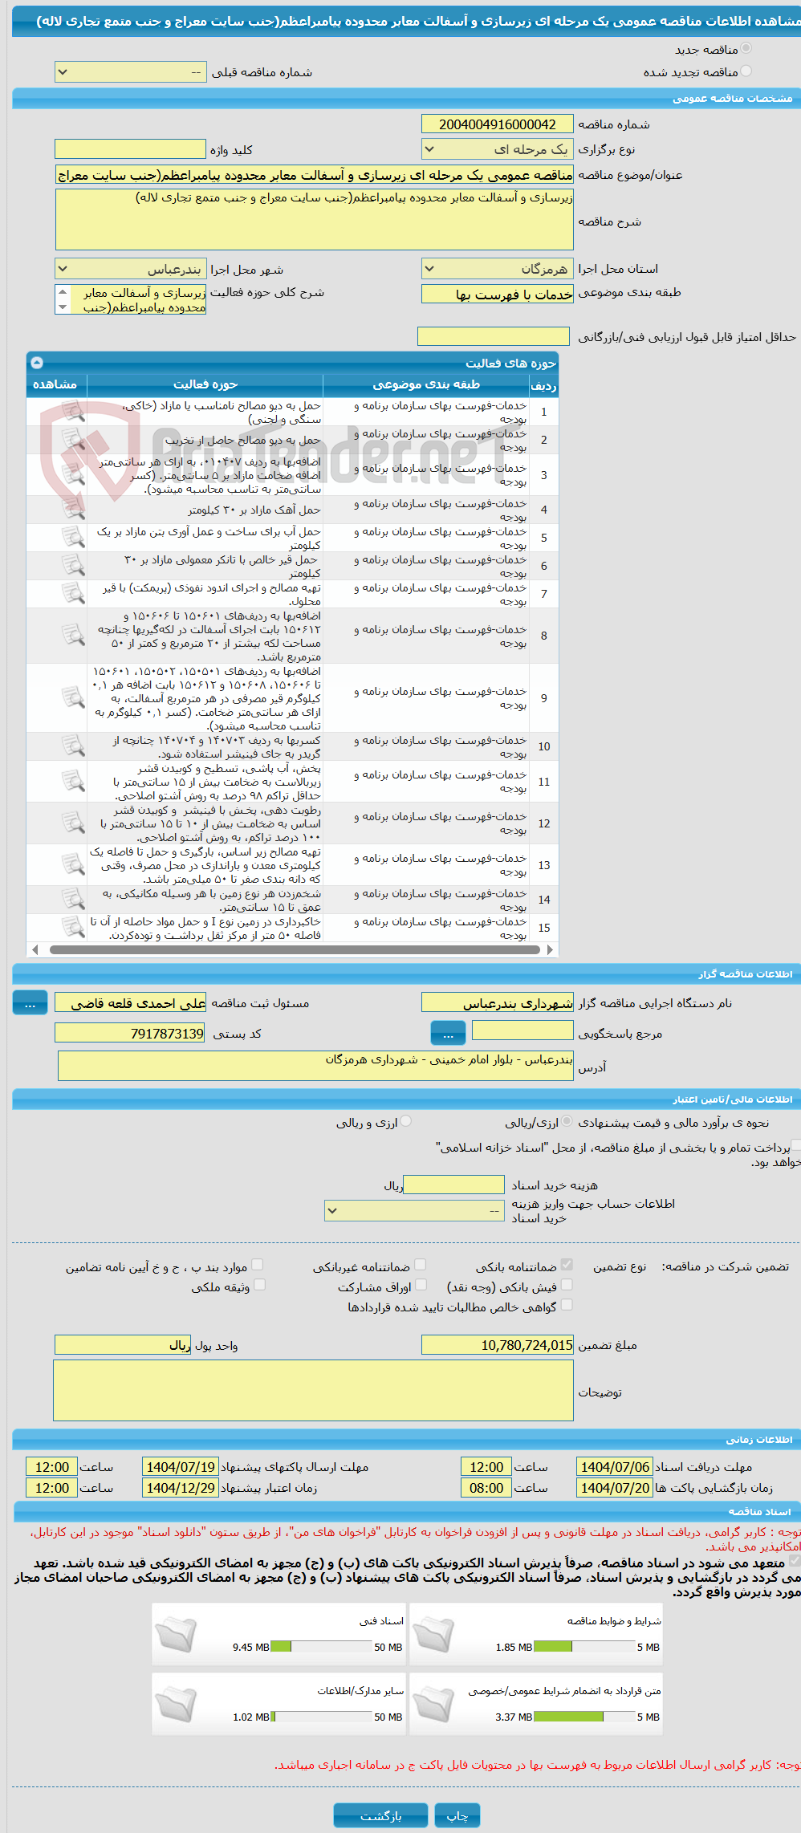Image resolution: width=801 pixels, height=1833 pixels.
Task: Open view icon for activity row 11
Action: point(73,781)
